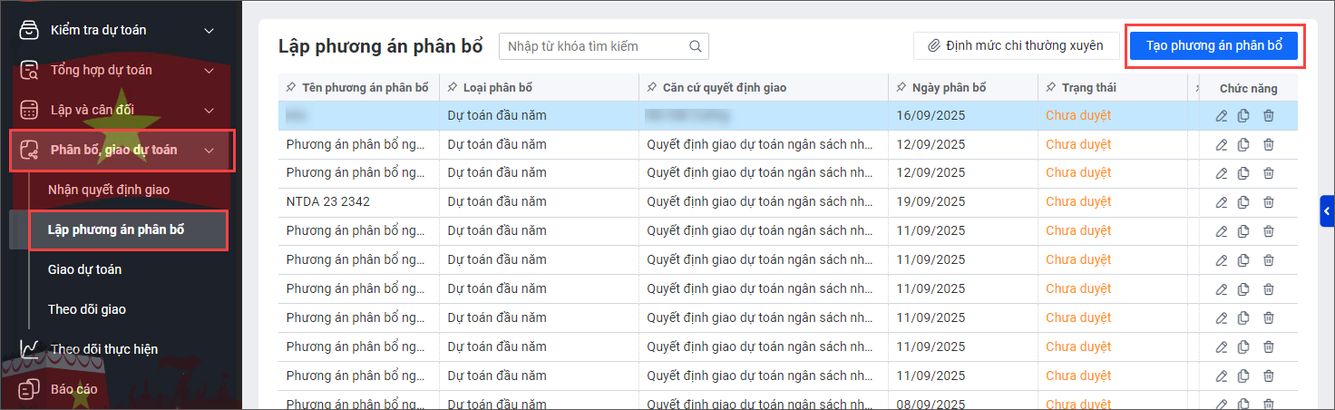Pin the Ngày phân bổ column

point(901,88)
